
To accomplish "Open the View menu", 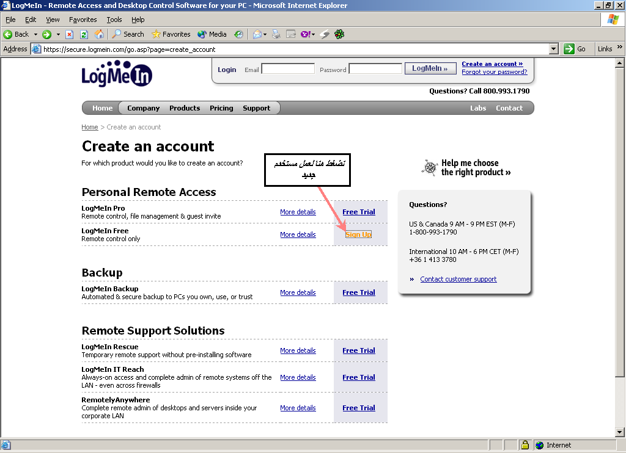I will point(53,20).
